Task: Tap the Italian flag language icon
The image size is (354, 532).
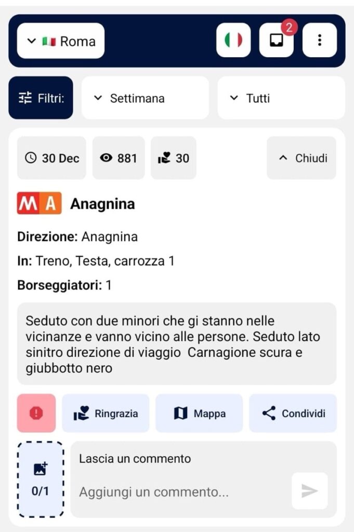Action: coord(233,41)
